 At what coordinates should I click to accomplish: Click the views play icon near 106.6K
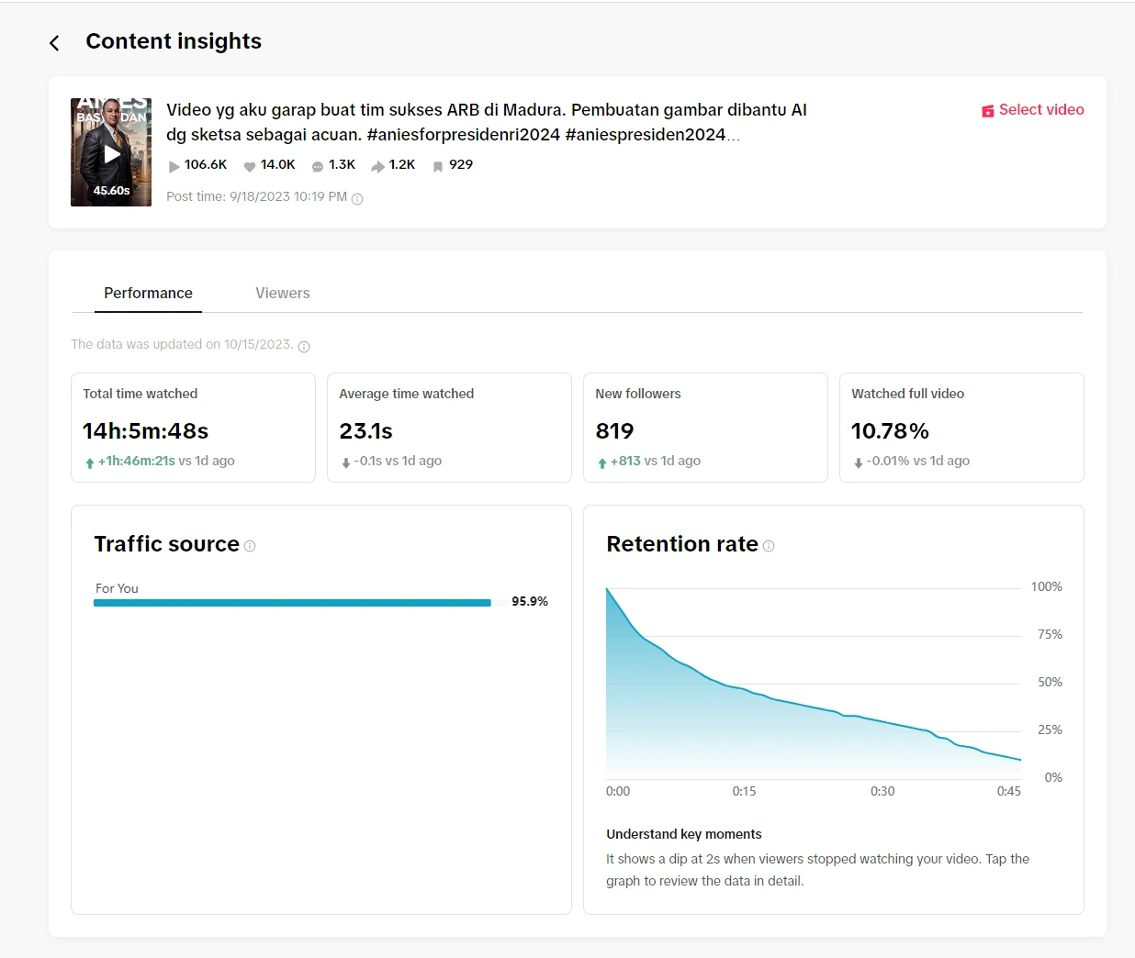click(174, 166)
